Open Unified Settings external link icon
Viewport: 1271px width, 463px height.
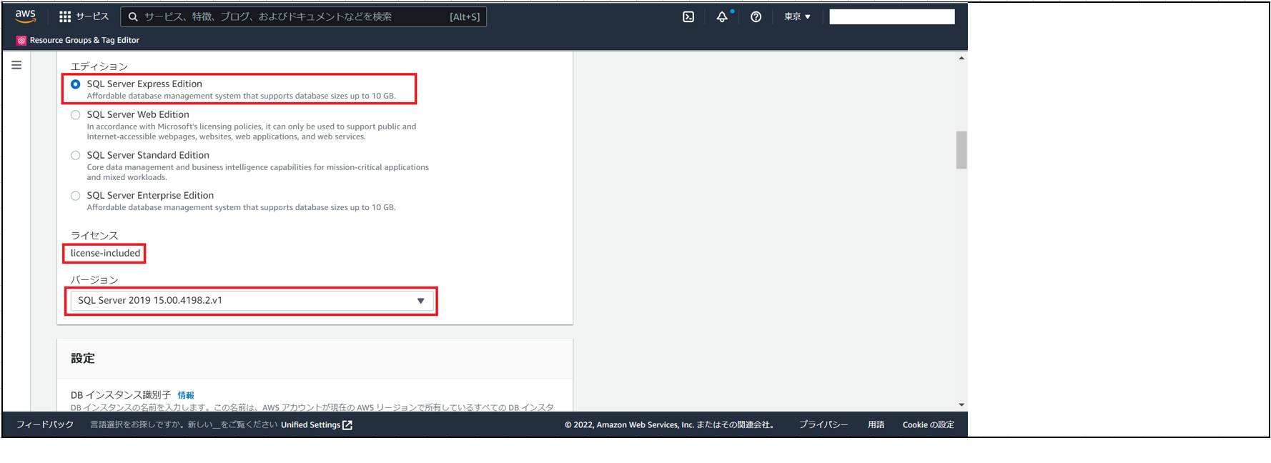(x=347, y=425)
